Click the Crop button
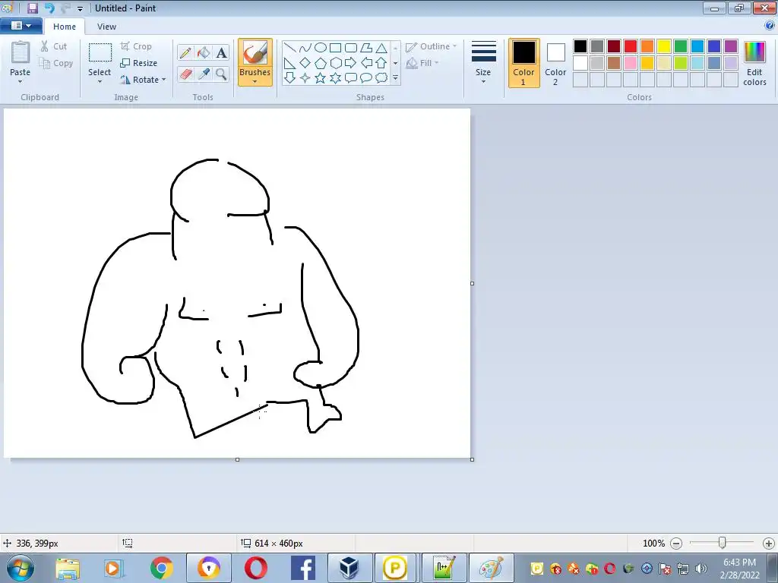Screen dimensions: 778x583 click(x=136, y=46)
